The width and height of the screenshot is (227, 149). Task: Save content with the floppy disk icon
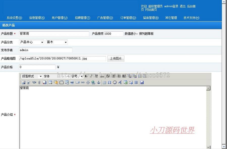tap(142, 82)
